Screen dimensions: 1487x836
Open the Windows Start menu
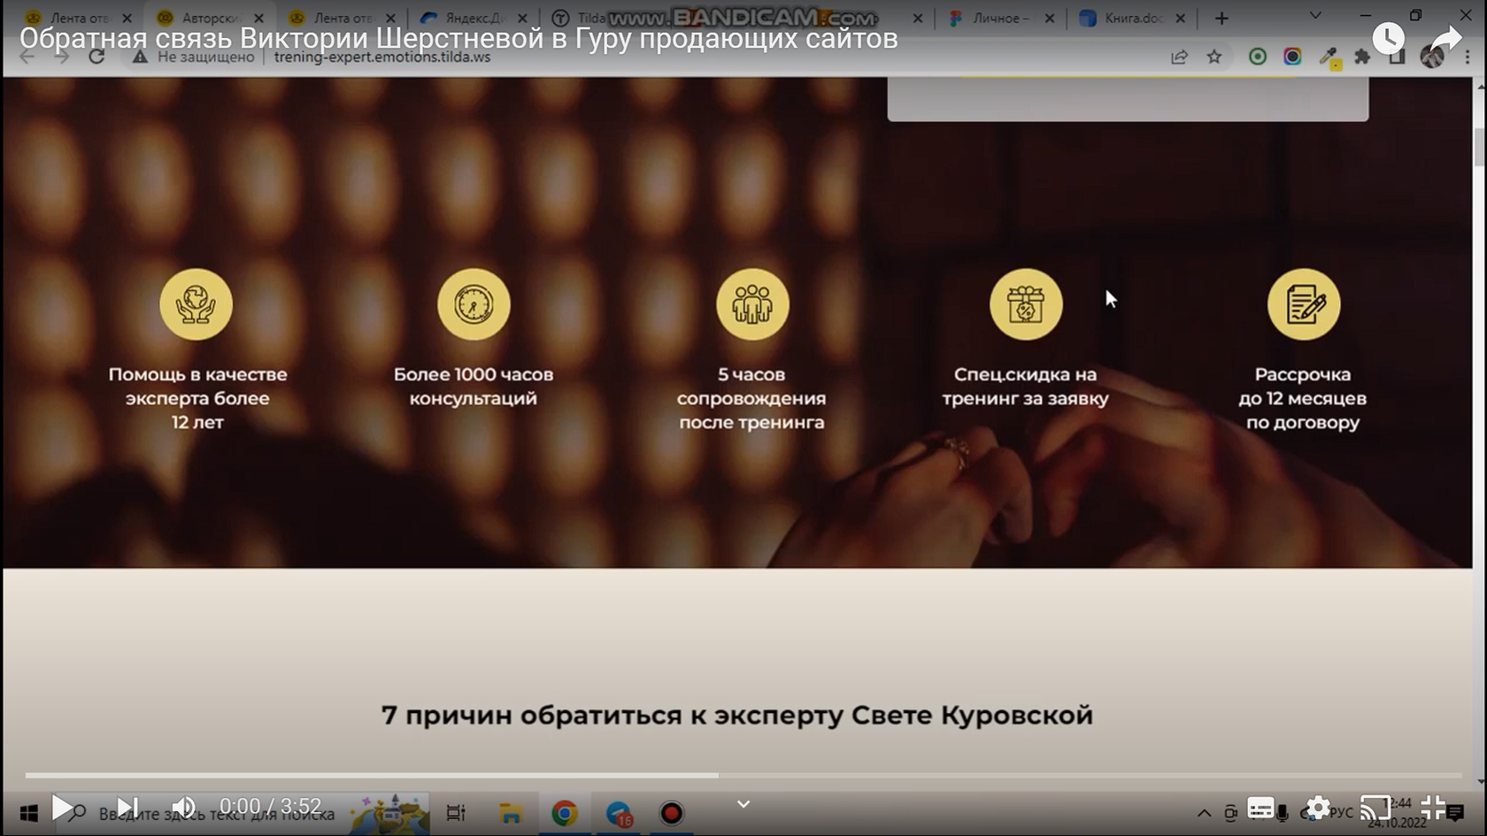(27, 813)
